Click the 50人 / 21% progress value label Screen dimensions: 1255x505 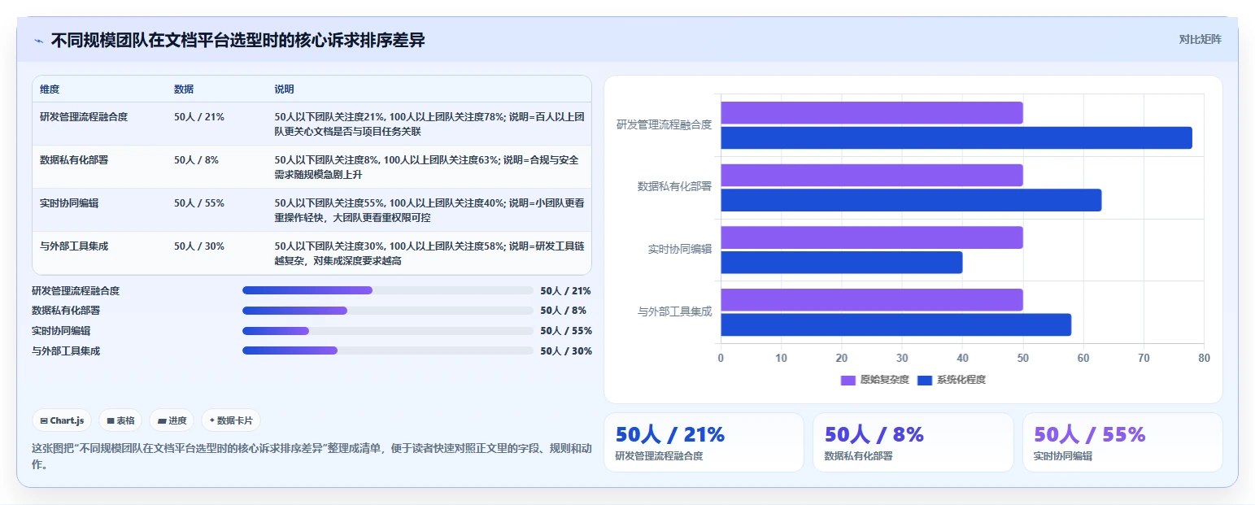566,290
